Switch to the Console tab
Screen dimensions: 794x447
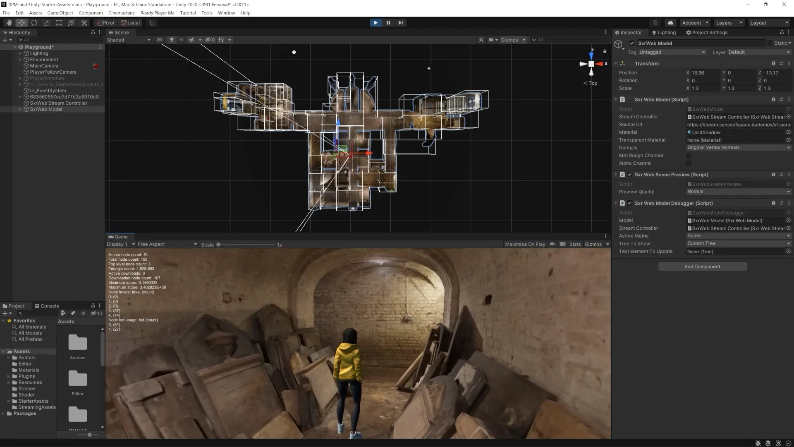47,306
